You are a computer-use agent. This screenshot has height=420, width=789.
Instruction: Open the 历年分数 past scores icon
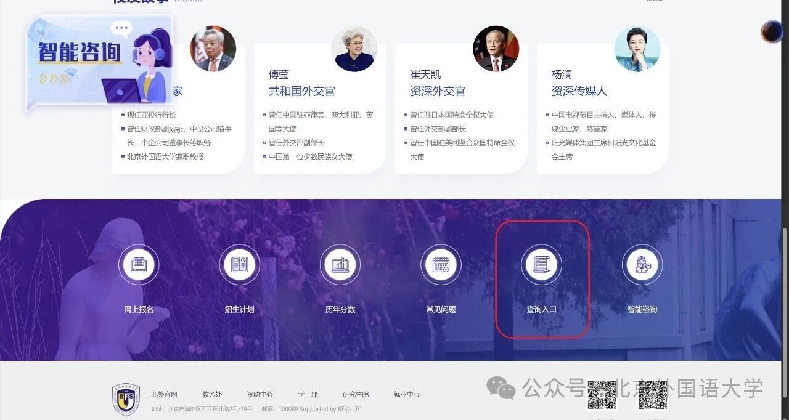pos(340,265)
